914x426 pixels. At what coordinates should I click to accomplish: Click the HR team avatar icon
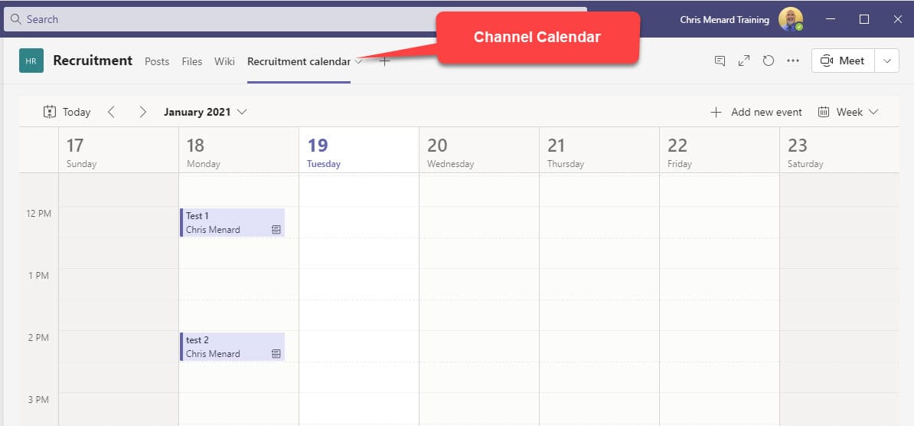tap(31, 61)
